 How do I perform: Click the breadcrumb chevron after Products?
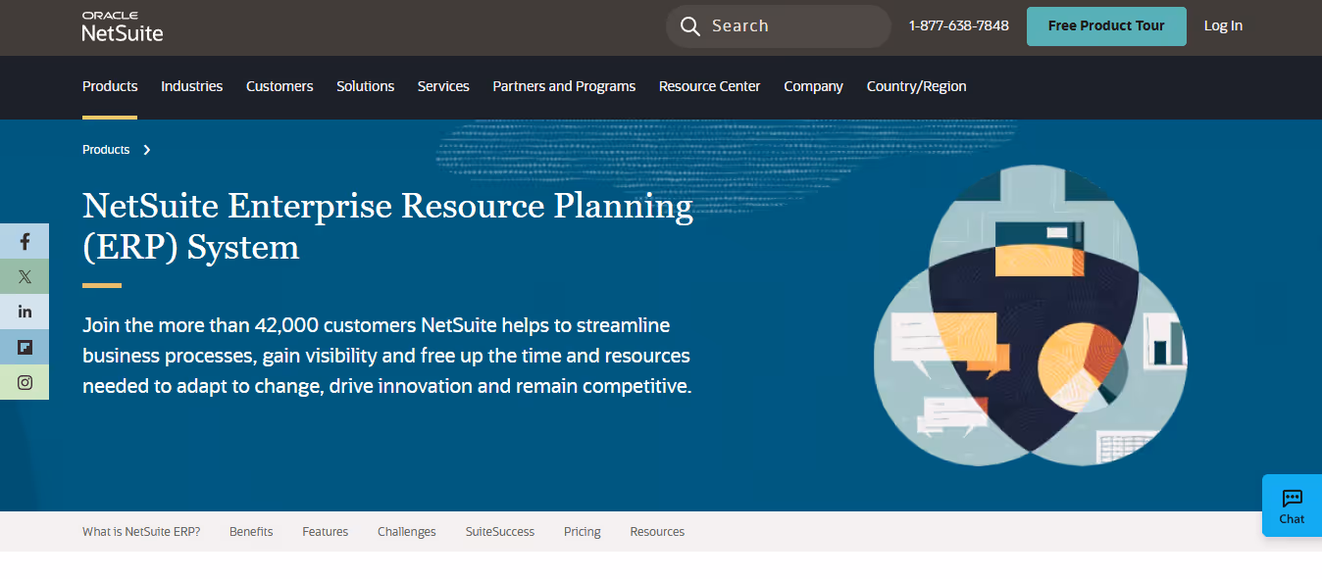pyautogui.click(x=146, y=150)
